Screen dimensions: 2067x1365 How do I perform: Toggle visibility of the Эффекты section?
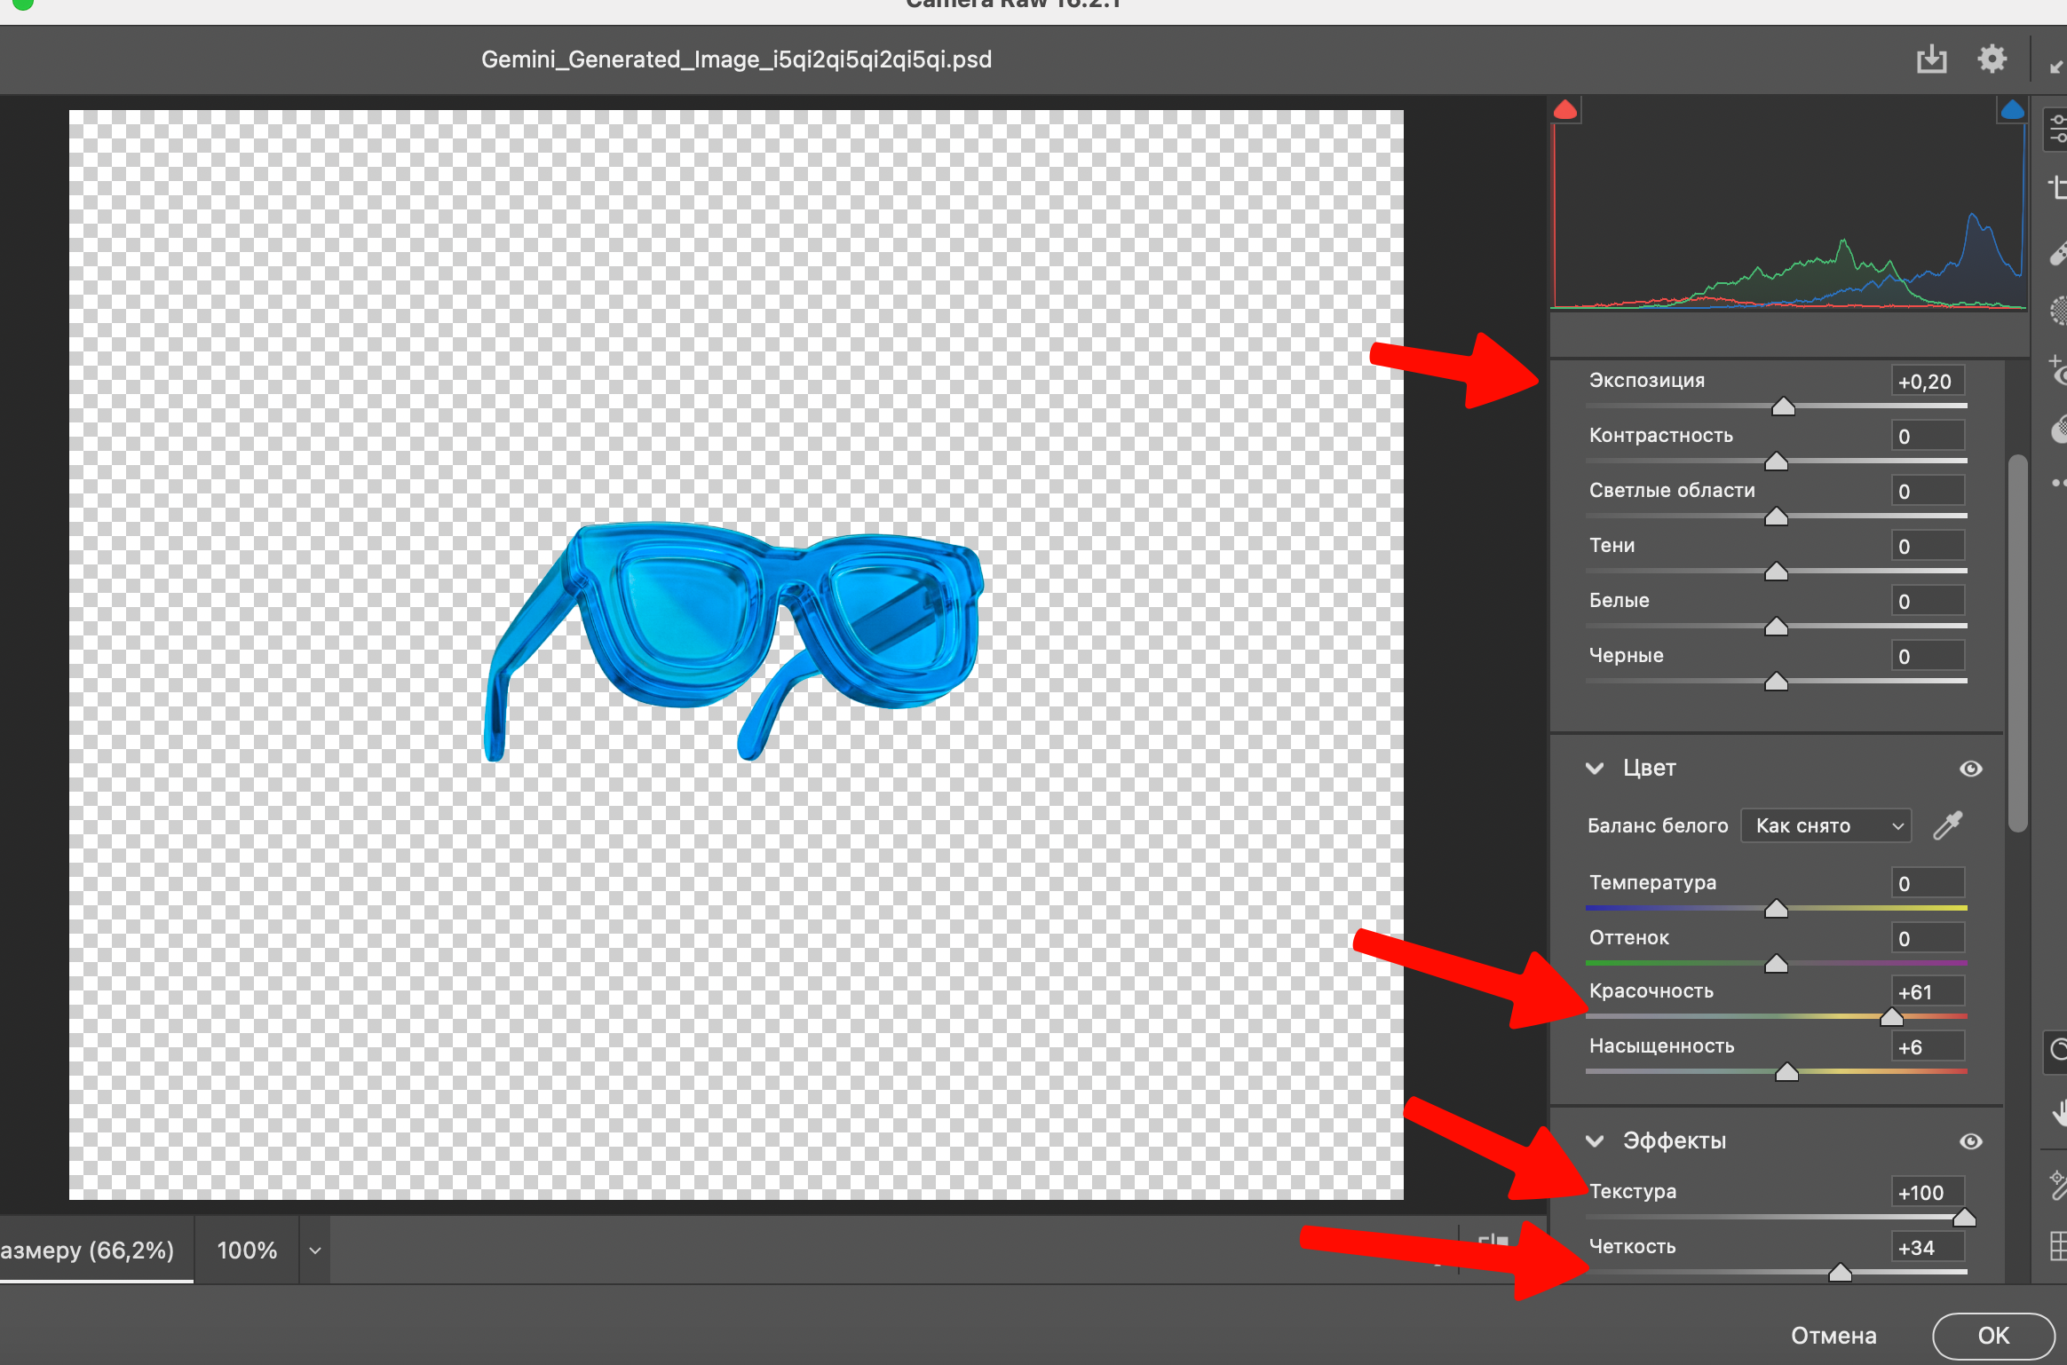[1972, 1141]
